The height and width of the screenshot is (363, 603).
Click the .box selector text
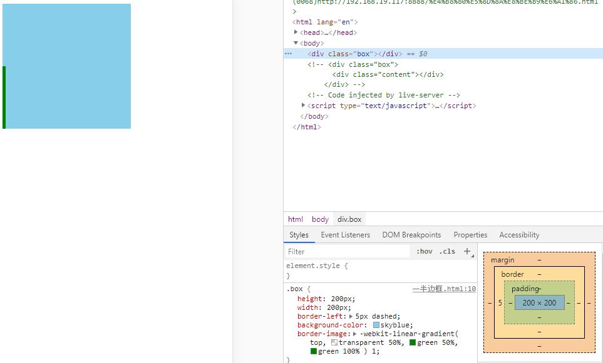(294, 289)
